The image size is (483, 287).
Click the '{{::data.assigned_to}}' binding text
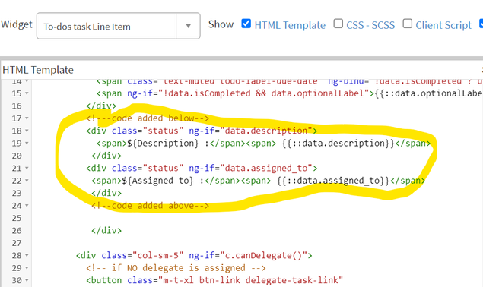333,181
